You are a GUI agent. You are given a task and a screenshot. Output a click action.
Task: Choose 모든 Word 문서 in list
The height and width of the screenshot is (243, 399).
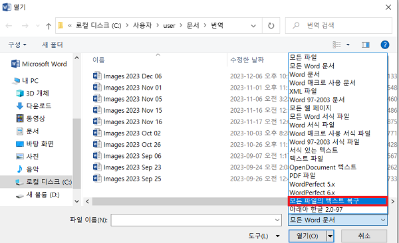pos(338,66)
